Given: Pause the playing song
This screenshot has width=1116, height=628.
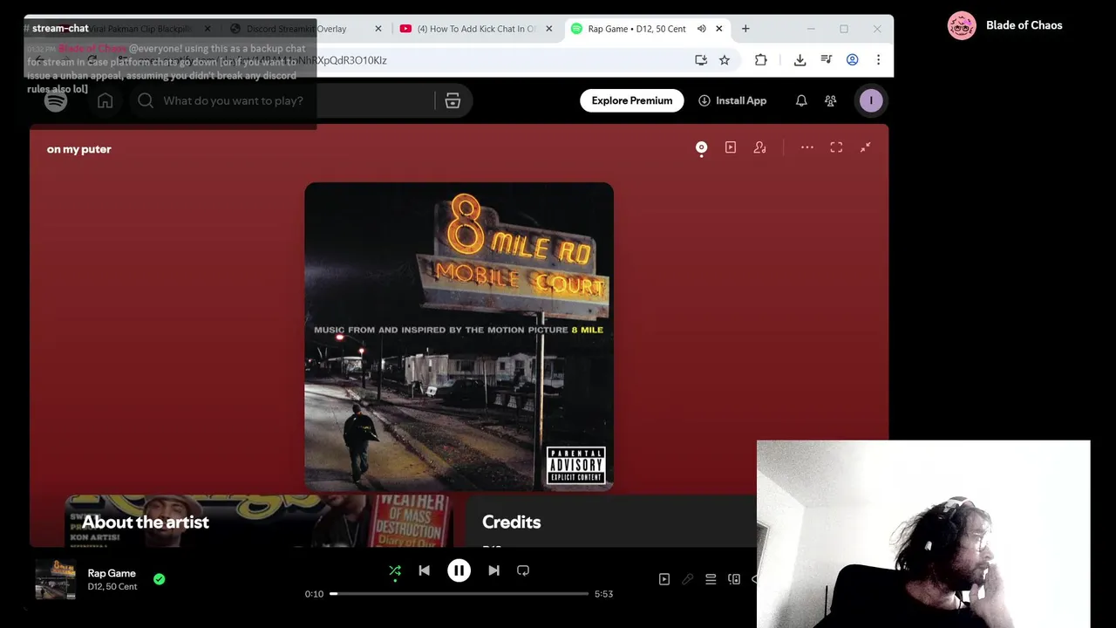Looking at the screenshot, I should click(x=459, y=570).
